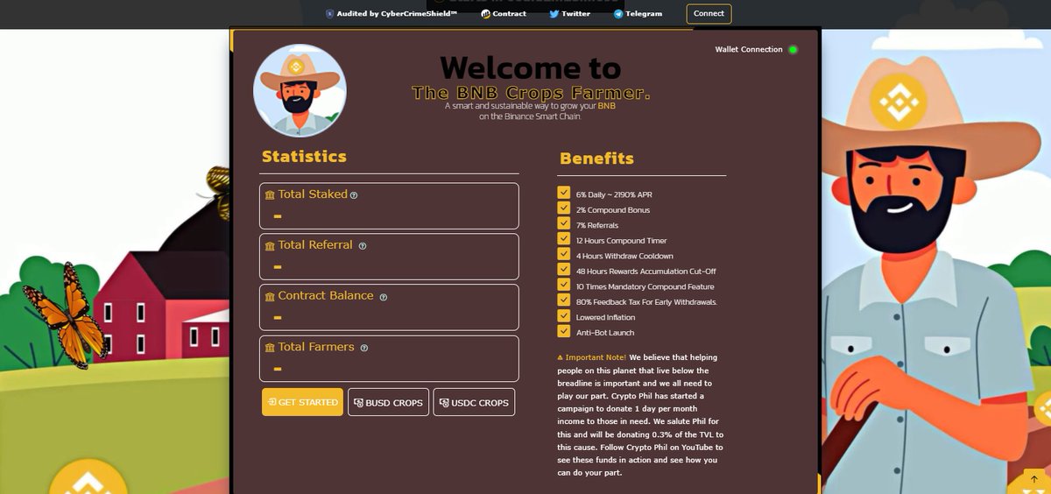Open the BUSD CROPS page
This screenshot has height=494, width=1051.
[388, 402]
